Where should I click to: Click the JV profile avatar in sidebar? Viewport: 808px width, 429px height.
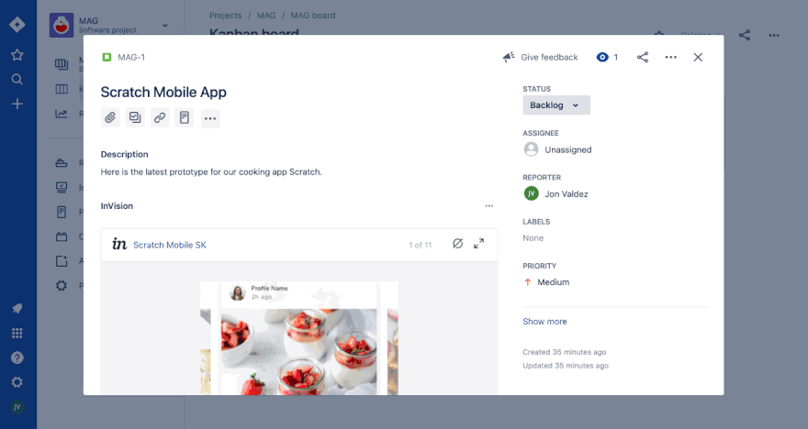(x=17, y=407)
